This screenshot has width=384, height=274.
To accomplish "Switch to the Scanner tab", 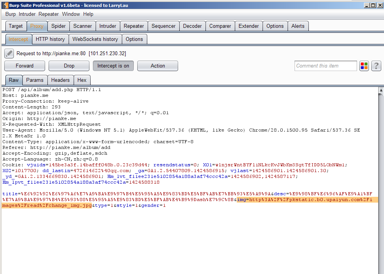I will [83, 26].
